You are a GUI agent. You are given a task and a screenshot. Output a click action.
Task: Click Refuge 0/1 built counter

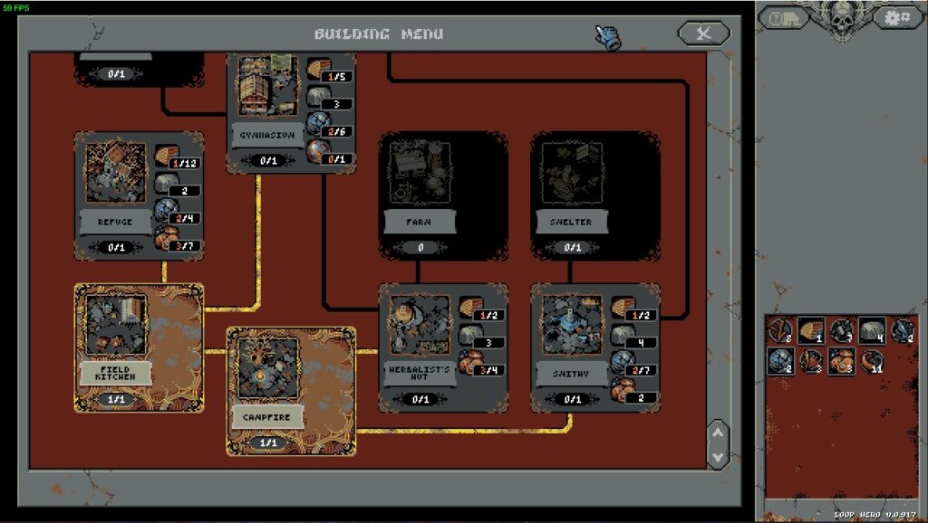pyautogui.click(x=116, y=247)
